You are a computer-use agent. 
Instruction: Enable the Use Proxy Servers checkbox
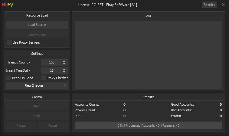pos(9,42)
